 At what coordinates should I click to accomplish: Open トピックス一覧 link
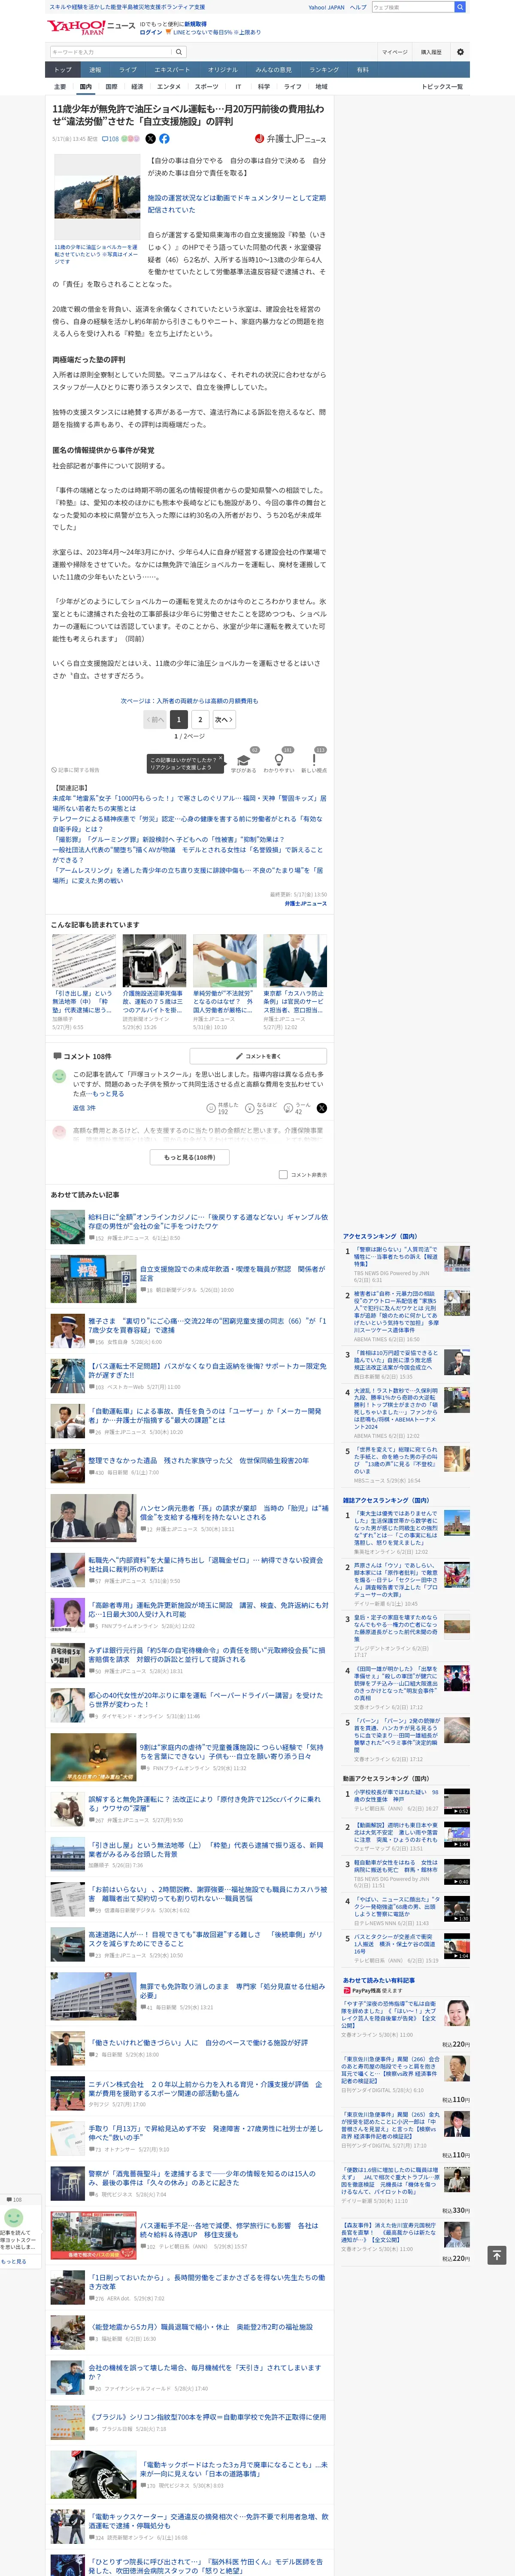442,87
